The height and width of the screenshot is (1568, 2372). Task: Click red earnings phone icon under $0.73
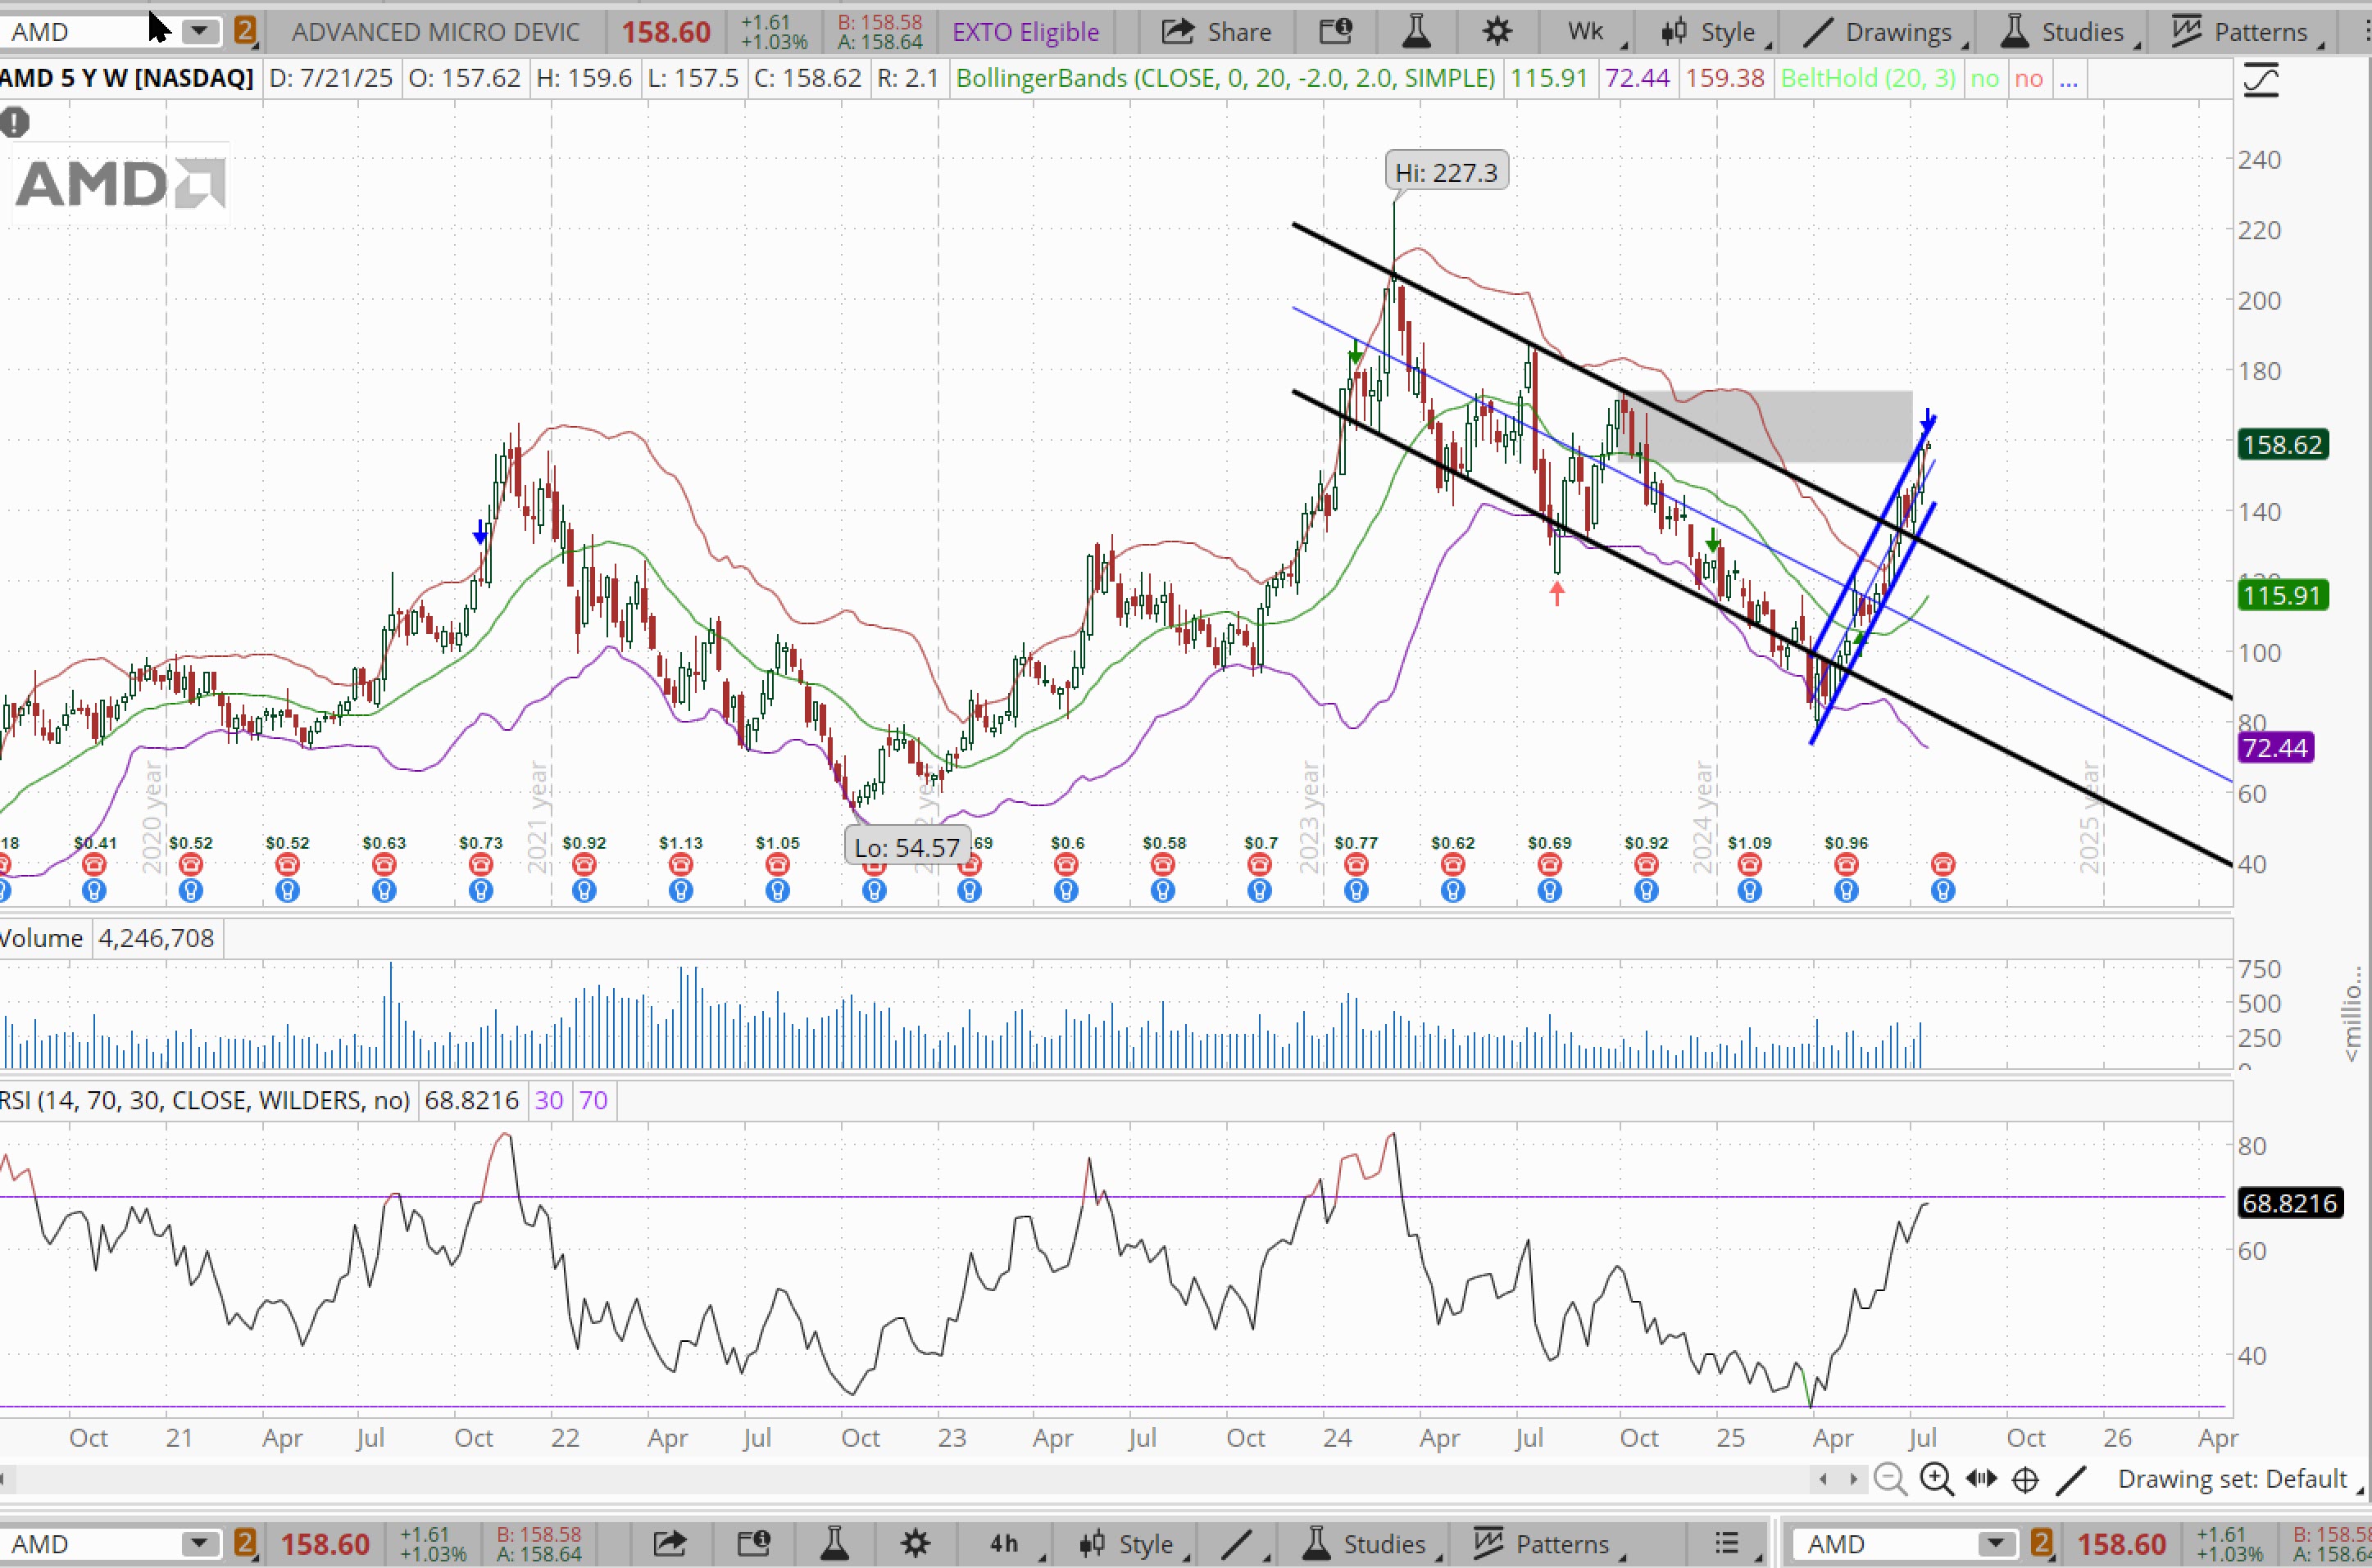tap(480, 864)
